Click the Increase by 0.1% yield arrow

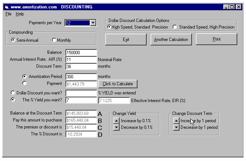[x=116, y=120]
